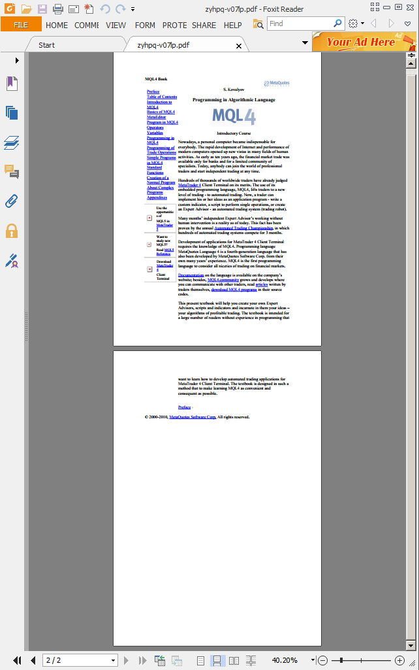
Task: Expand the left navigation panel
Action: click(17, 60)
